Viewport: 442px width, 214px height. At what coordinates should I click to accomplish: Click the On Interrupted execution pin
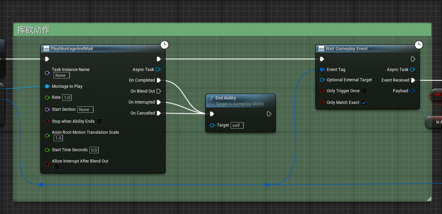[159, 102]
